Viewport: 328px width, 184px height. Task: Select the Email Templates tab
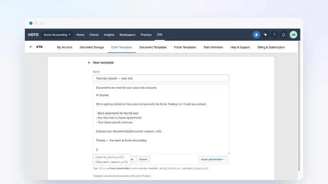click(122, 47)
